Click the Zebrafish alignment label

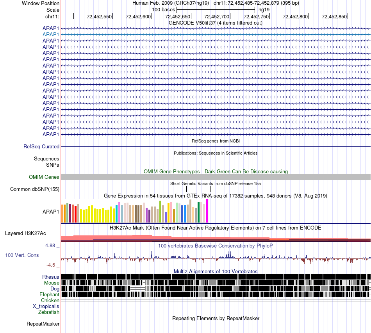click(x=49, y=312)
